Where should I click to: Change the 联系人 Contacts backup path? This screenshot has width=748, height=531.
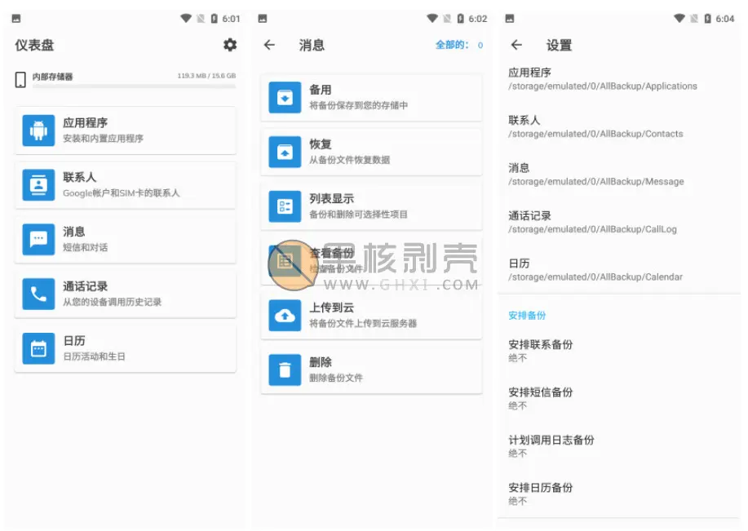click(x=619, y=127)
